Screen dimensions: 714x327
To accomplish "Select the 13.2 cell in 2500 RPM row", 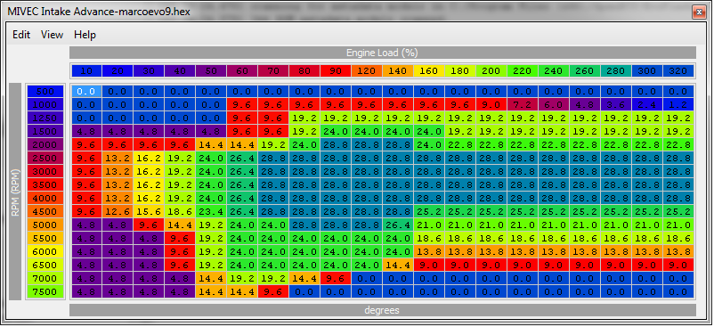I will (x=118, y=159).
